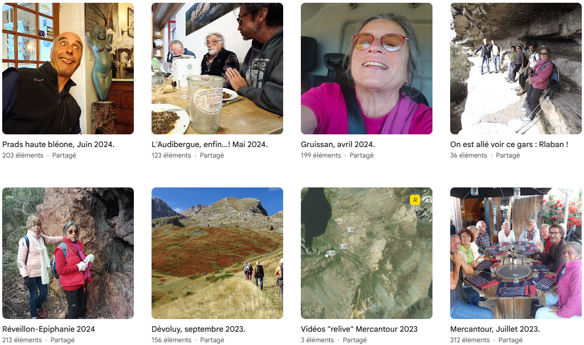Open the Rlaban cave hike album cover
This screenshot has width=584, height=345.
(516, 69)
